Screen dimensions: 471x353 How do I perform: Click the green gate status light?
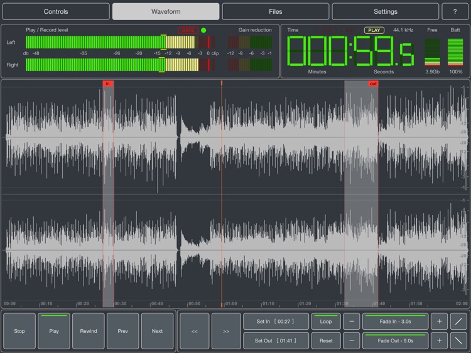203,30
